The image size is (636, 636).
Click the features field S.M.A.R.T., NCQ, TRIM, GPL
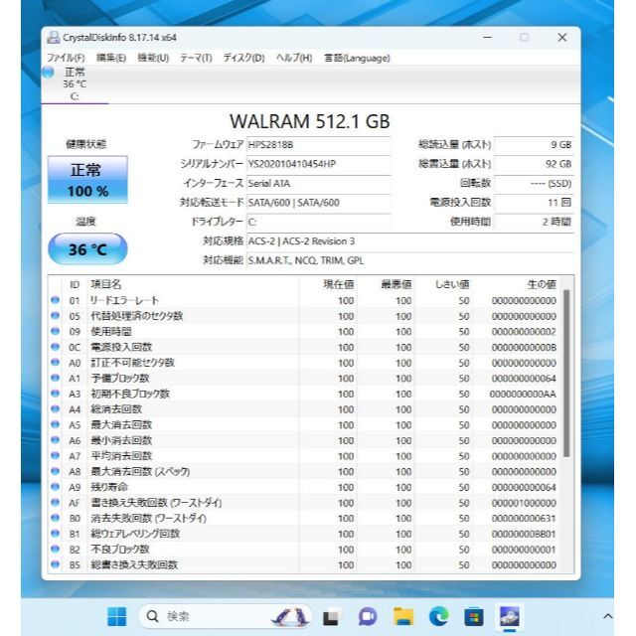click(410, 260)
